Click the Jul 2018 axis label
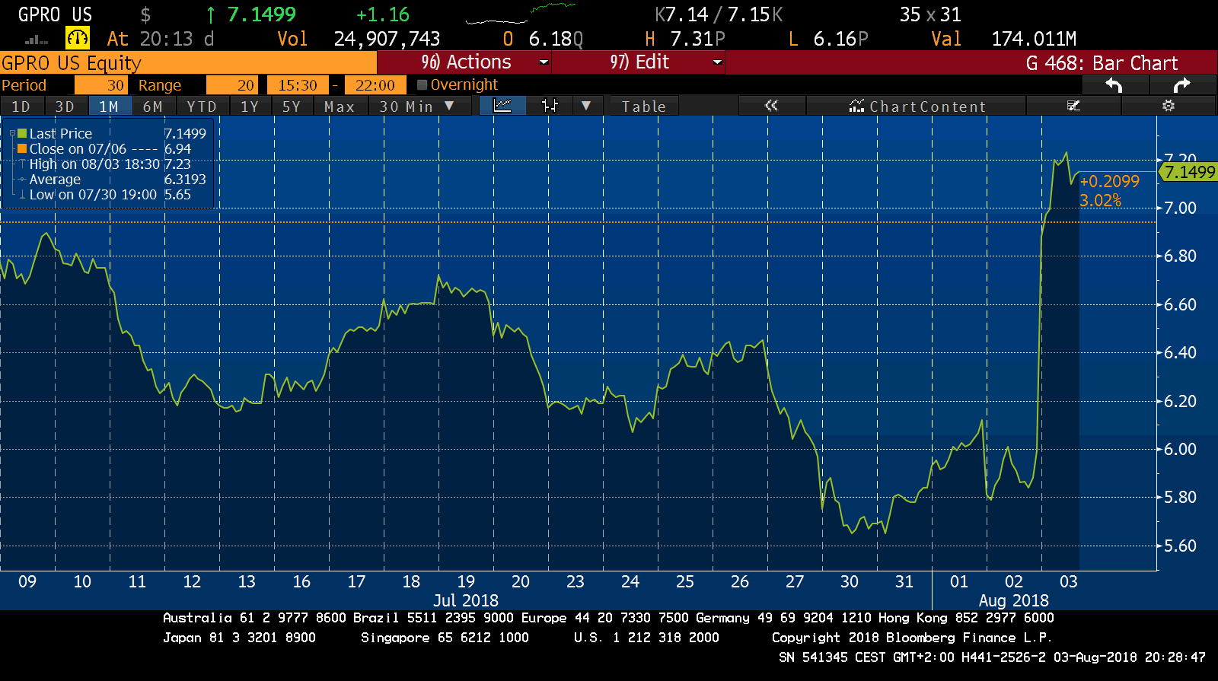Image resolution: width=1218 pixels, height=681 pixels. pos(466,600)
